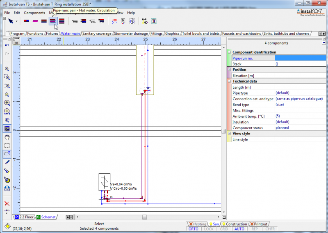
Task: Open the Components menu
Action: pyautogui.click(x=34, y=13)
